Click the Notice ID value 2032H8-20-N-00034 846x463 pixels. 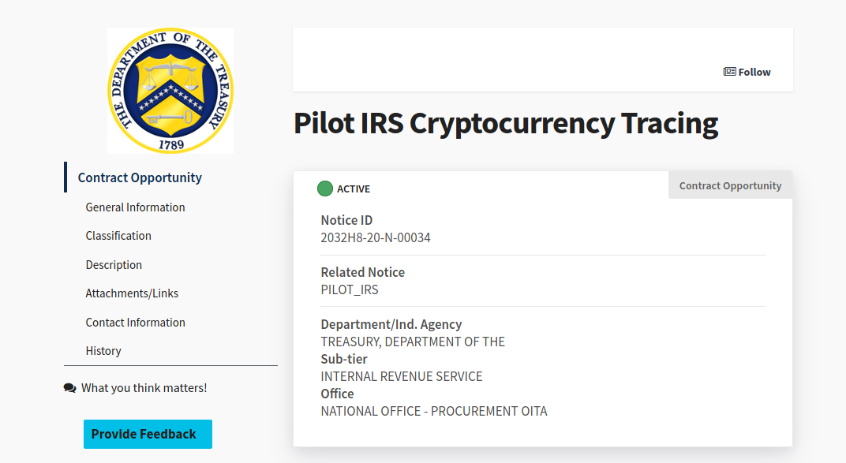tap(376, 237)
